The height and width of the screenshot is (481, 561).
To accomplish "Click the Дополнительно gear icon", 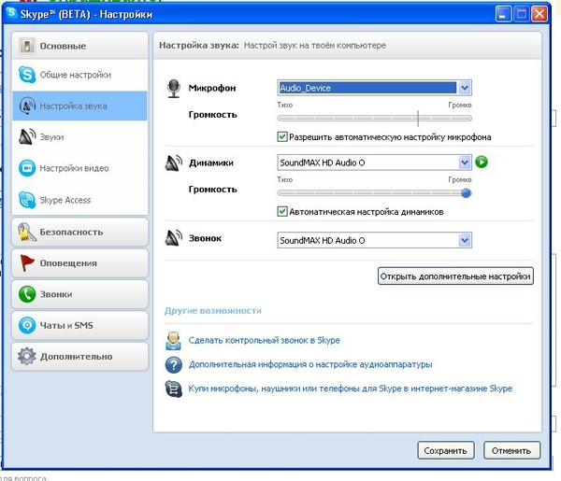I will 27,356.
